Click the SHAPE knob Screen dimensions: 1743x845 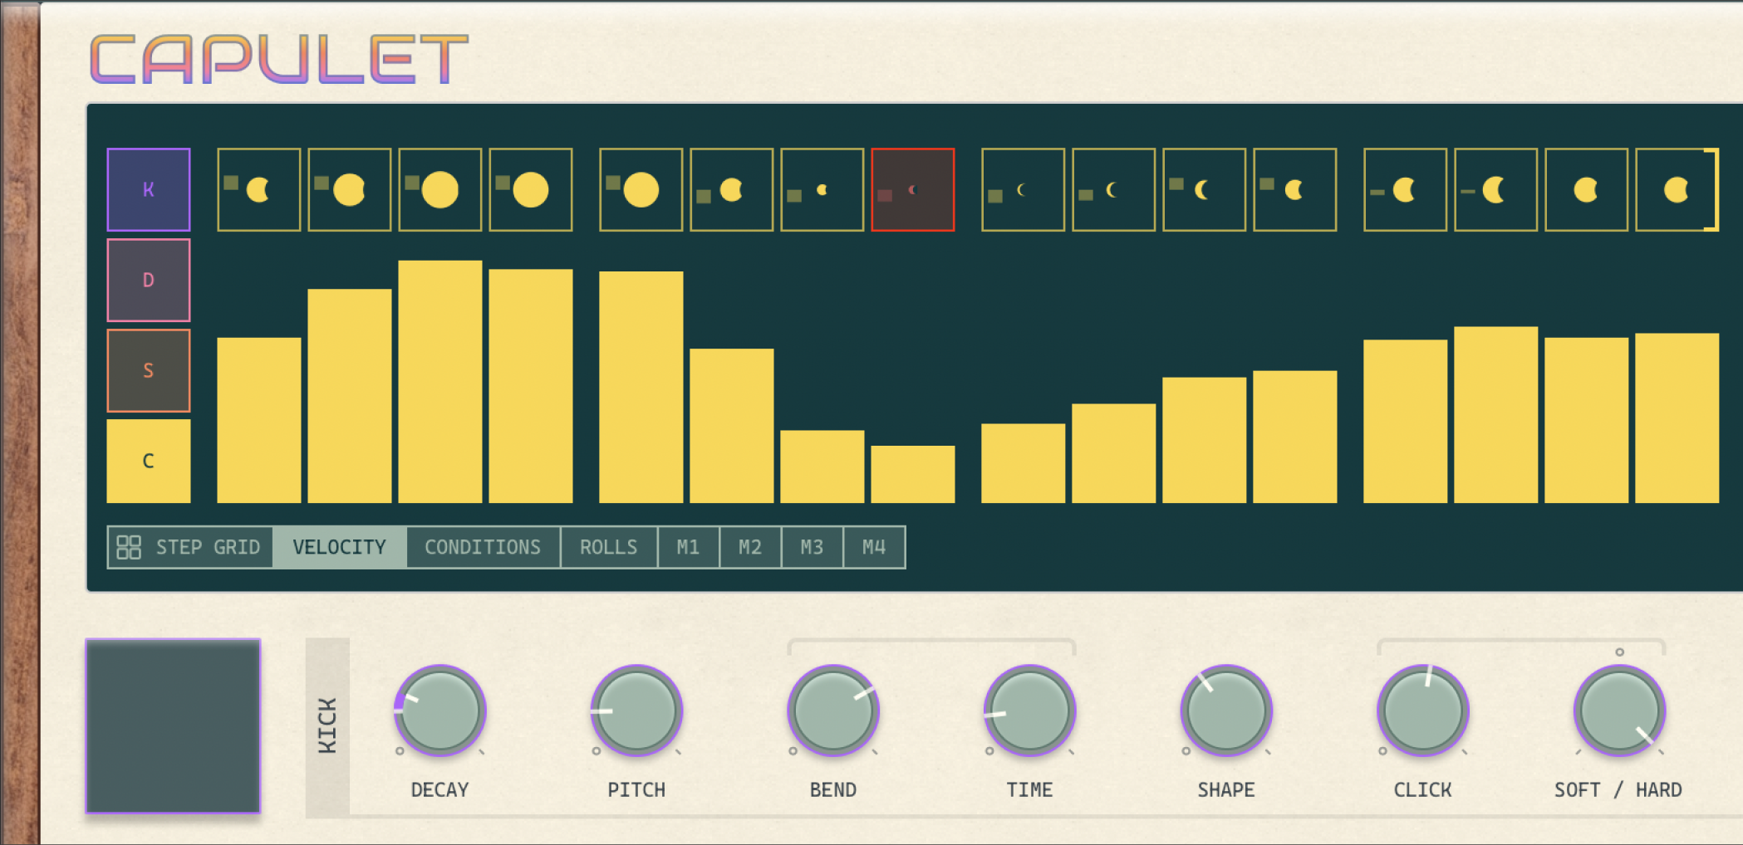[x=1226, y=711]
